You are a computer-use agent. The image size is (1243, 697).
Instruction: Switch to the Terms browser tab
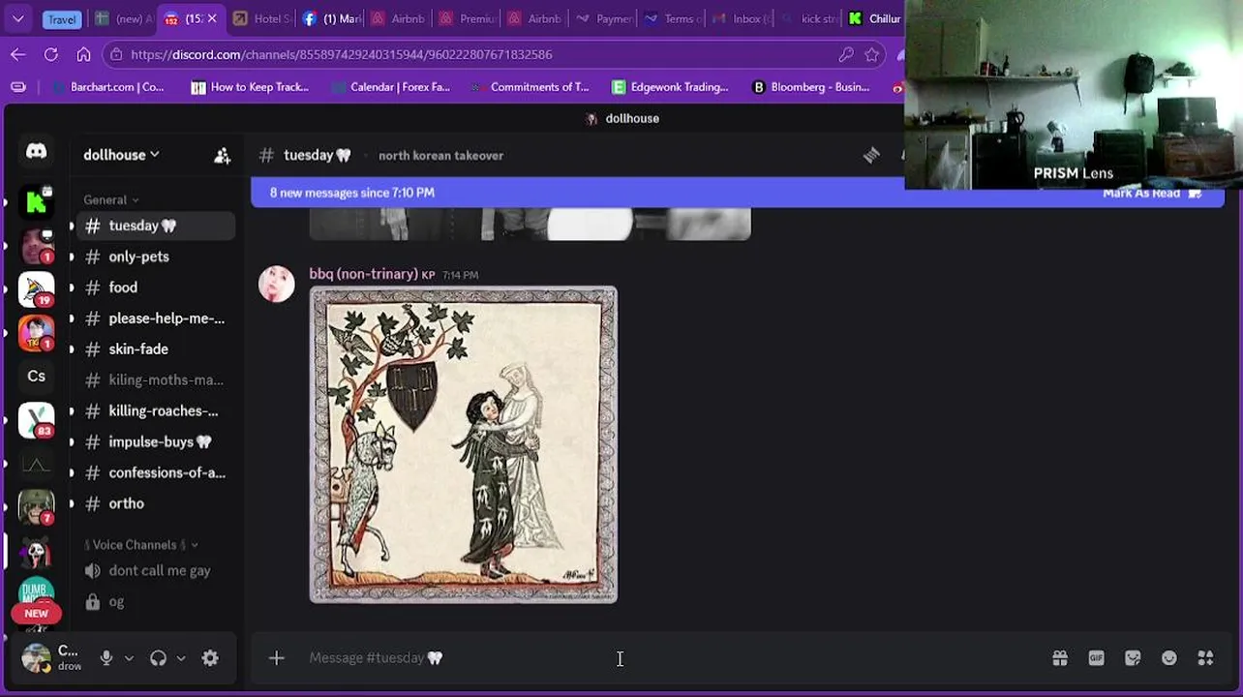[673, 18]
